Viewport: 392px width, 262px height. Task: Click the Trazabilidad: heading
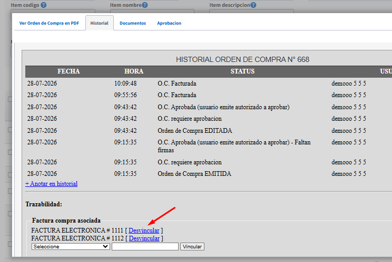[x=44, y=204]
